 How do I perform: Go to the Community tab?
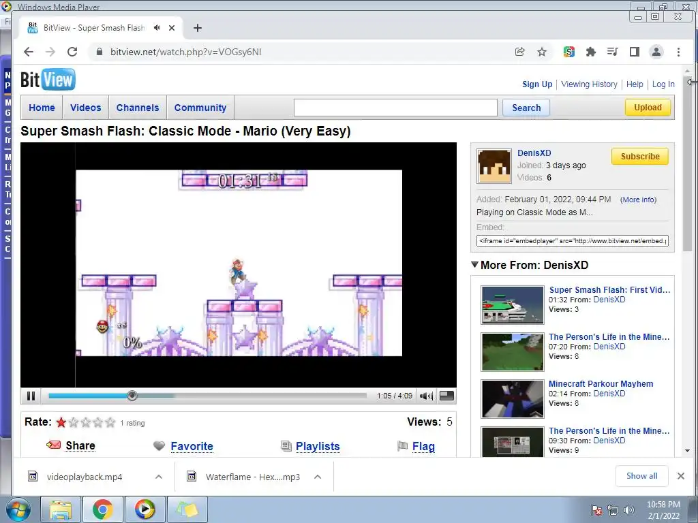(200, 108)
